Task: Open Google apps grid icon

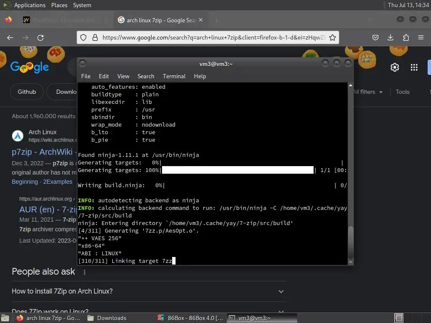Action: tap(414, 67)
